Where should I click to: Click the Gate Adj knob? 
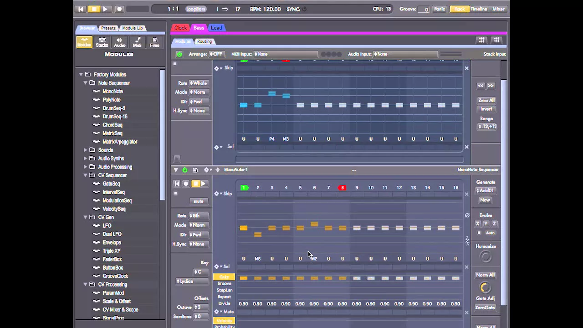[486, 287]
